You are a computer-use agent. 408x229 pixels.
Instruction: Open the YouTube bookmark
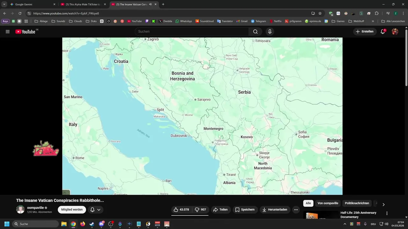point(135,21)
